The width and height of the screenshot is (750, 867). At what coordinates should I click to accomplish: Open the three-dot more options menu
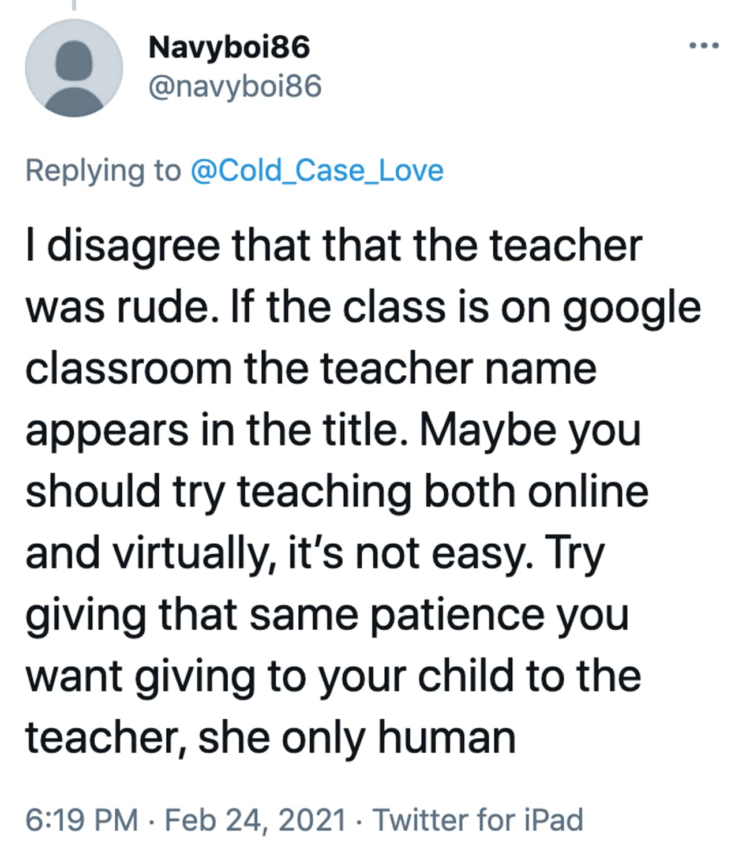click(x=704, y=45)
